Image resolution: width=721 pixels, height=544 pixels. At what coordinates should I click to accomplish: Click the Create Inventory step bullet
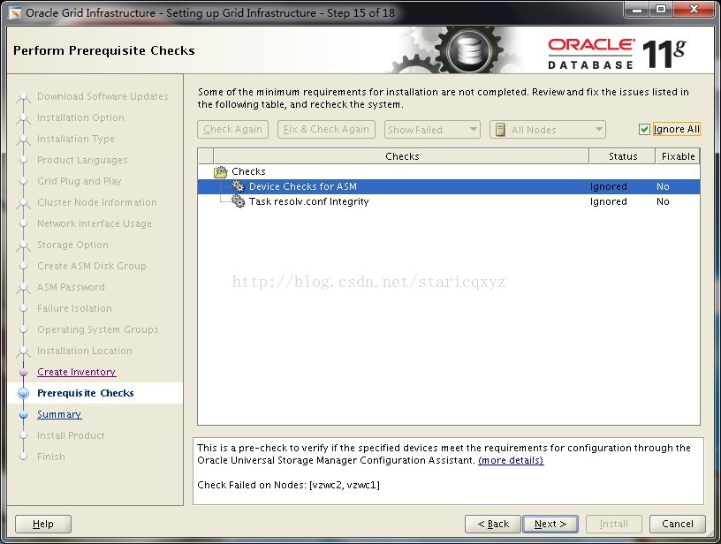24,372
